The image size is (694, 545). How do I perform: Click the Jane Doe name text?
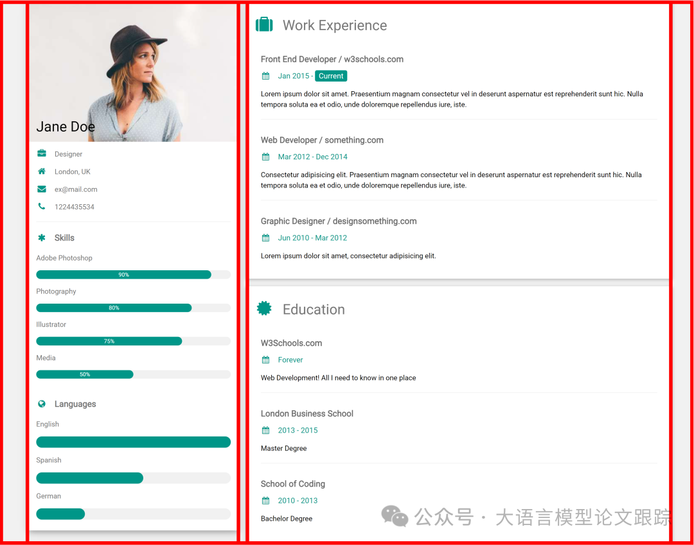(66, 127)
